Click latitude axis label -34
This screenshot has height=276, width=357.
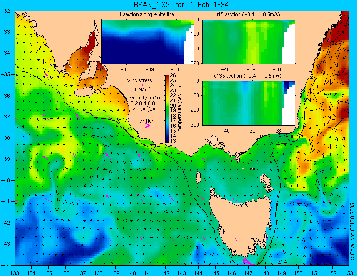(x=5, y=53)
